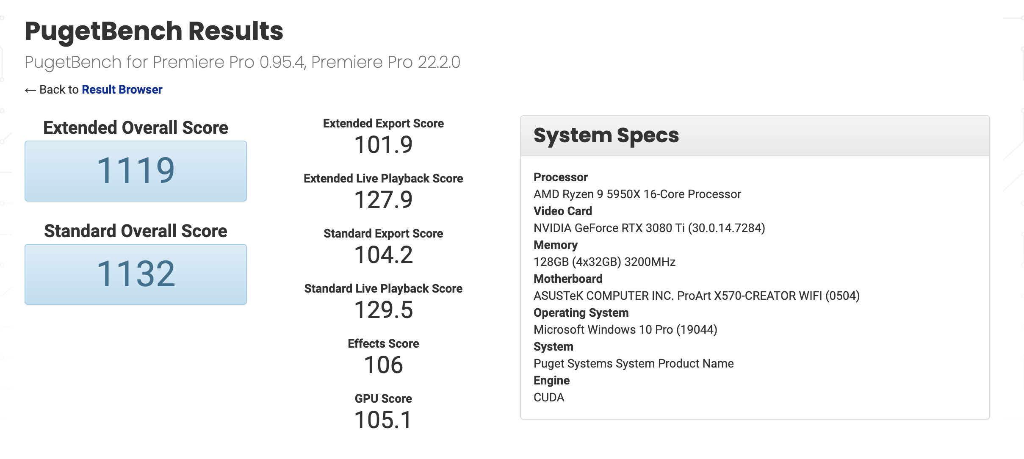Click the Standard Live Playback Score value 129.5
This screenshot has height=459, width=1024.
[x=383, y=310]
